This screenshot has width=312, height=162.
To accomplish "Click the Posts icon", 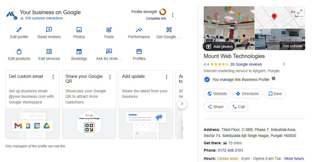I will point(109,30).
